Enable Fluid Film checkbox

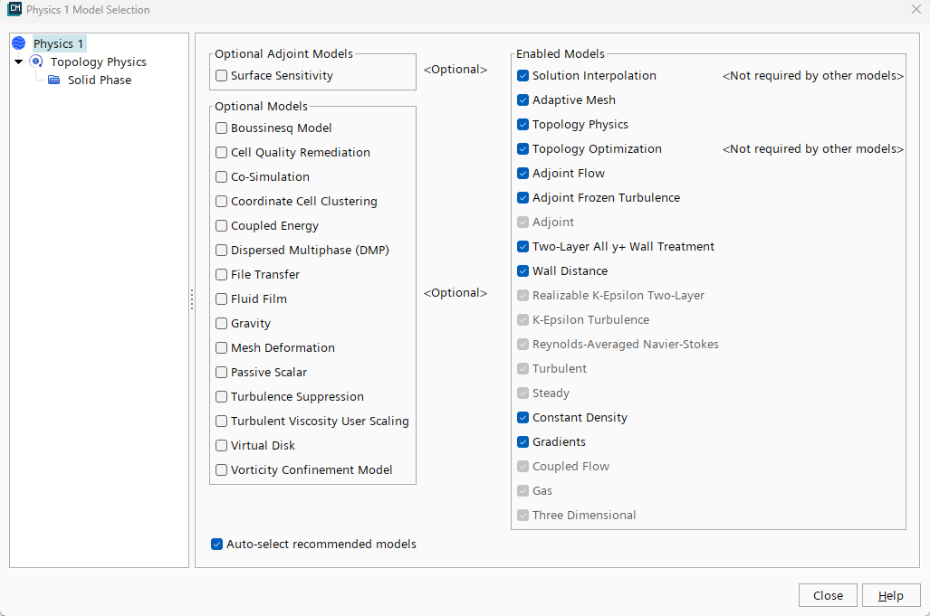click(x=221, y=299)
